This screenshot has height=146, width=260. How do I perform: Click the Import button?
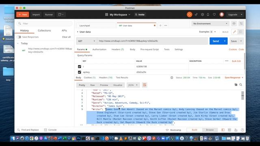(36, 15)
